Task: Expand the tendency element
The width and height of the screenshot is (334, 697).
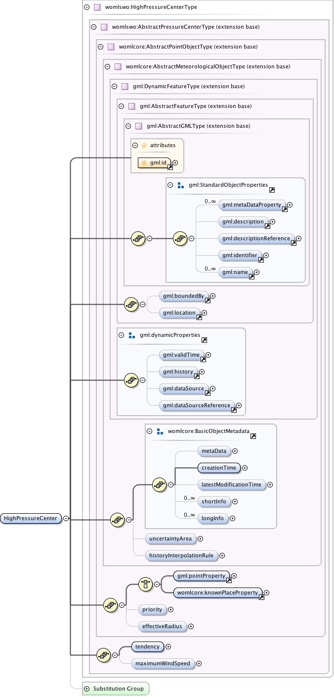Action: [x=168, y=647]
